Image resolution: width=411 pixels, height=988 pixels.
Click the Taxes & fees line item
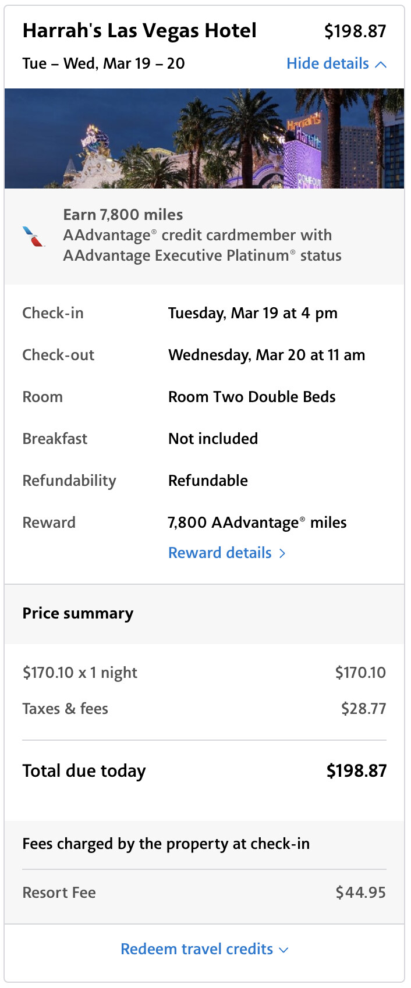click(65, 709)
